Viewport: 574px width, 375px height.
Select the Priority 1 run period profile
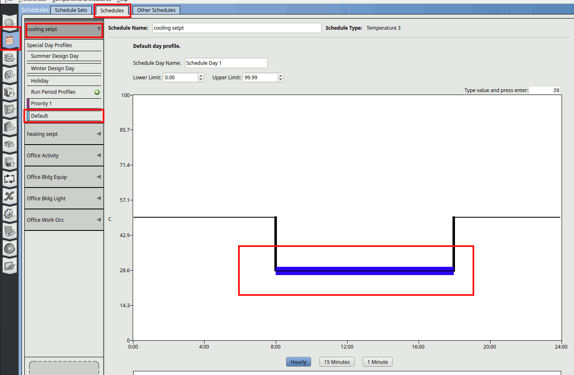click(41, 104)
